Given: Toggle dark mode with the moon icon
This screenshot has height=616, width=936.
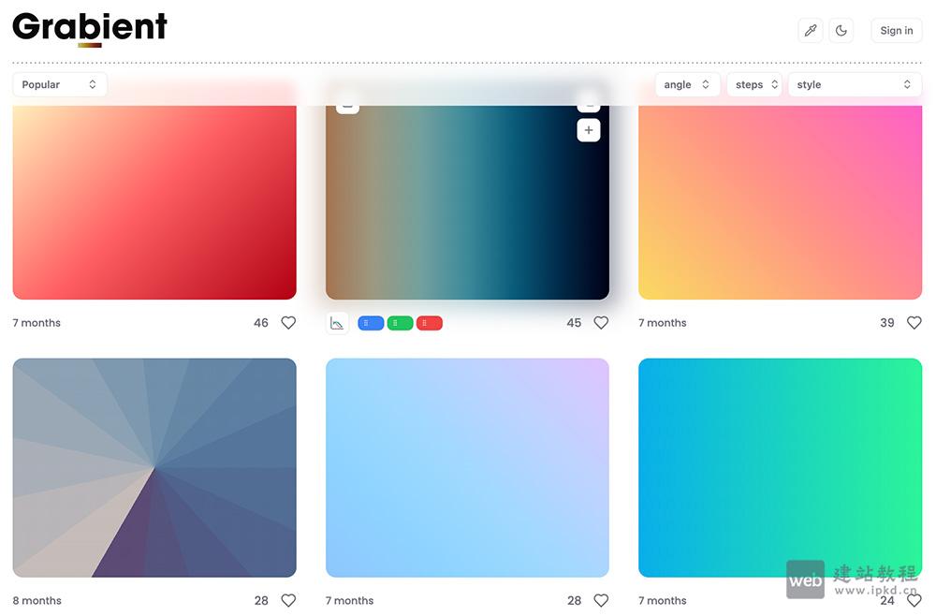Looking at the screenshot, I should (841, 31).
